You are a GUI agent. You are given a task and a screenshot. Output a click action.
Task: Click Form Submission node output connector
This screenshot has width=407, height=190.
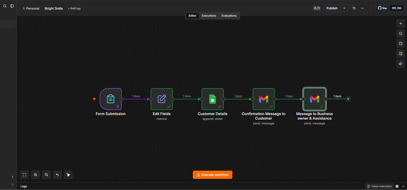click(121, 99)
